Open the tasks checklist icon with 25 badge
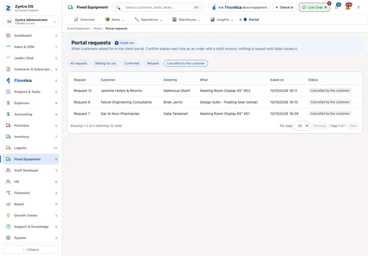 pyautogui.click(x=337, y=7)
